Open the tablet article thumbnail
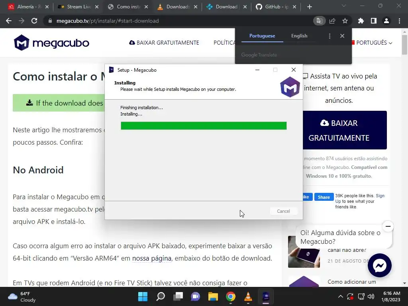This screenshot has height=306, width=408. (304, 252)
